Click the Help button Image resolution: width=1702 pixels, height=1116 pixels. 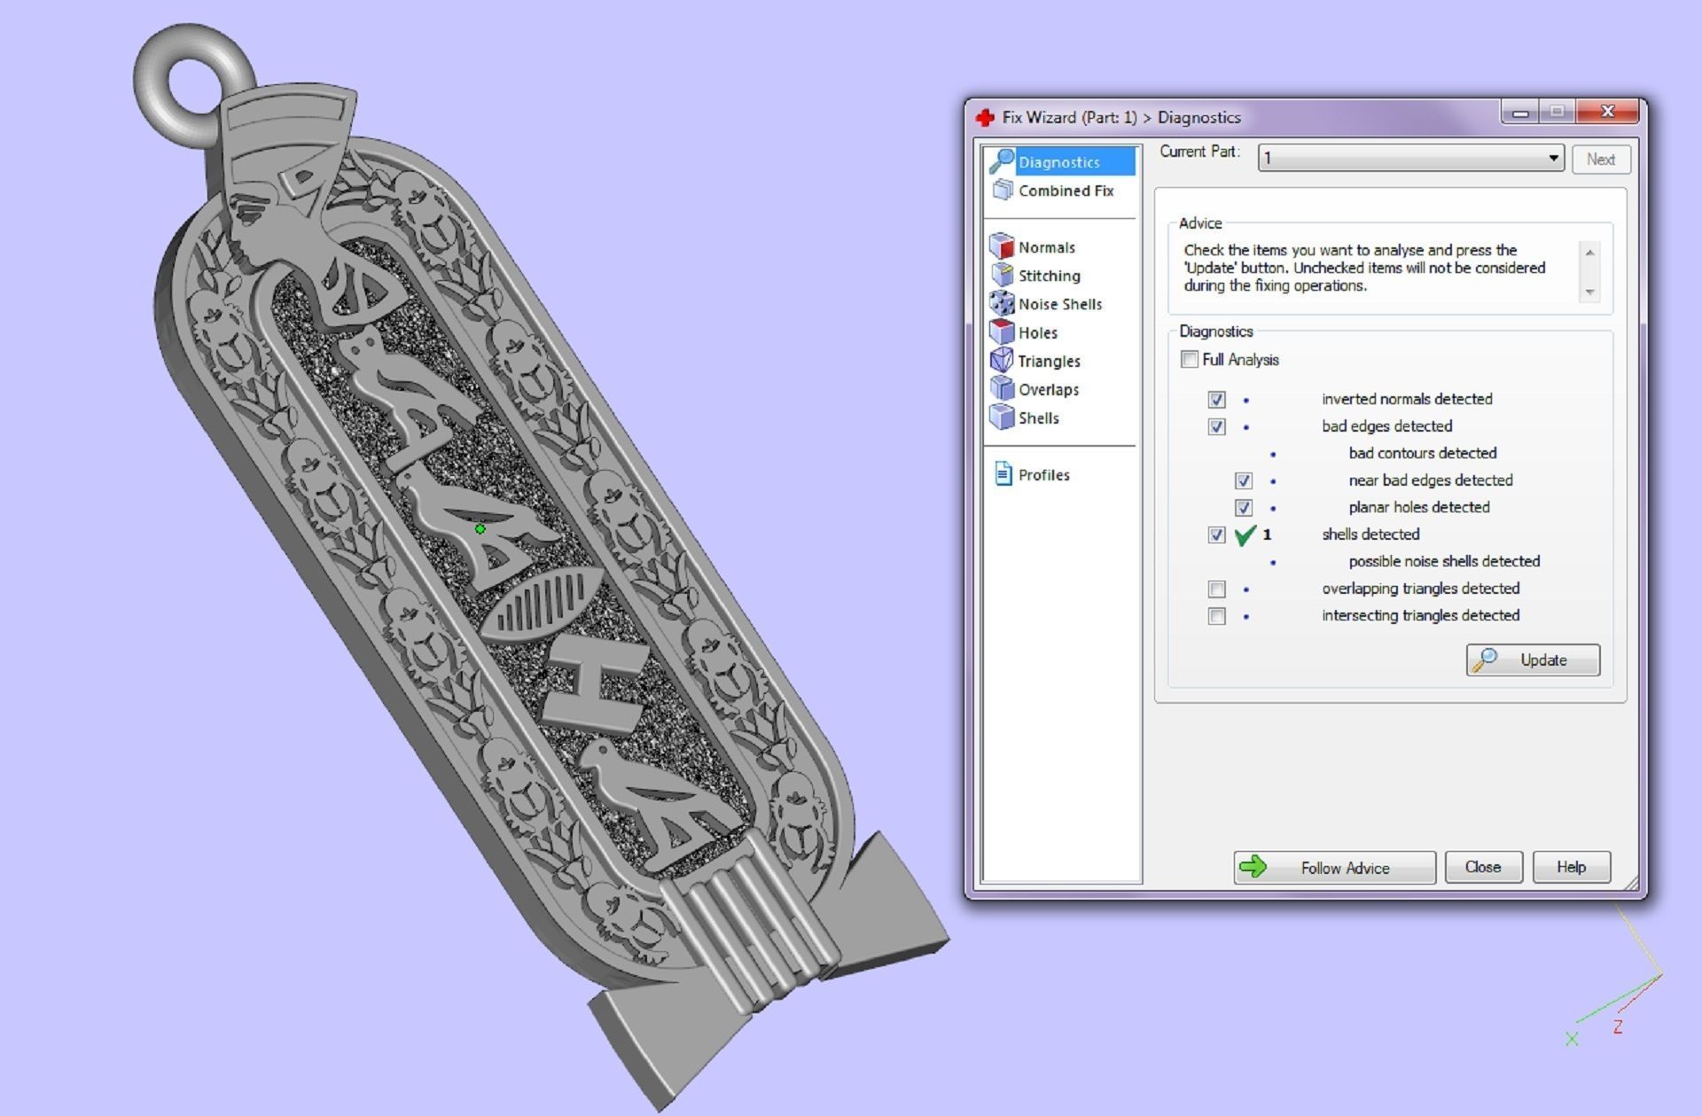click(x=1571, y=866)
